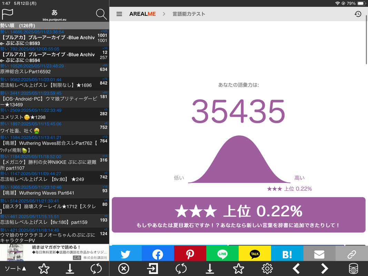368x276 pixels.
Task: Open 忍法帖レベル上げスレ【tlv:80】★249 thread
Action: point(54,178)
